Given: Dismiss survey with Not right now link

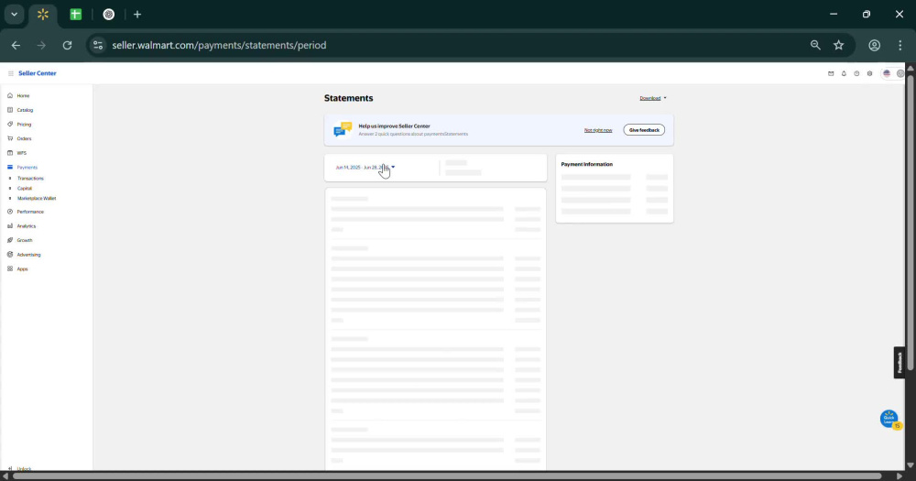Looking at the screenshot, I should (598, 130).
